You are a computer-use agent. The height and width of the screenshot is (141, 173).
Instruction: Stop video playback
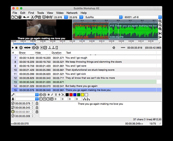16,48
